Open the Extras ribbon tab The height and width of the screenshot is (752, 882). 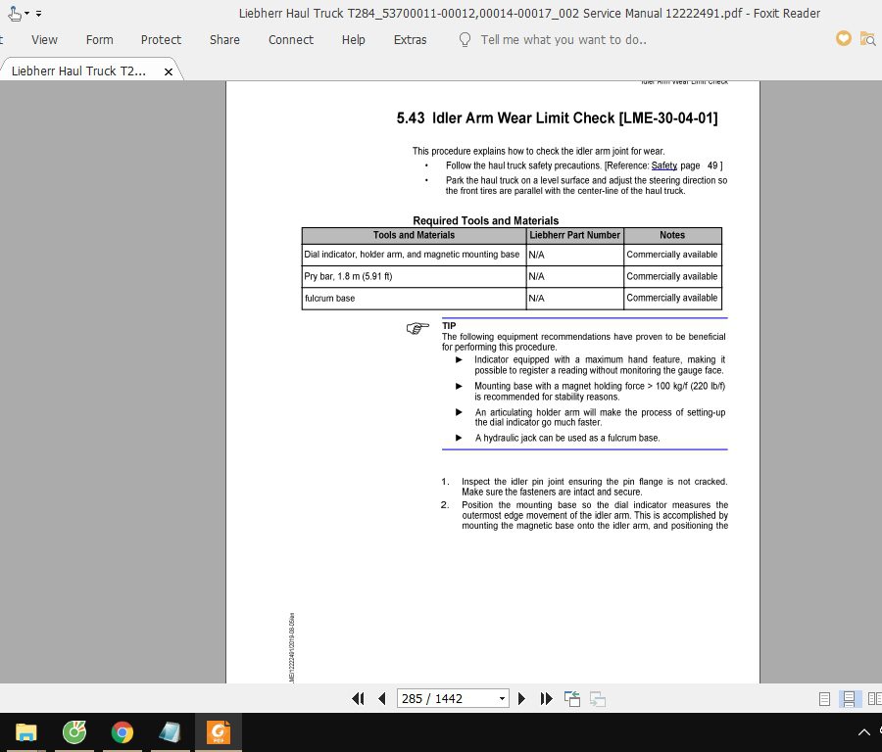[410, 40]
